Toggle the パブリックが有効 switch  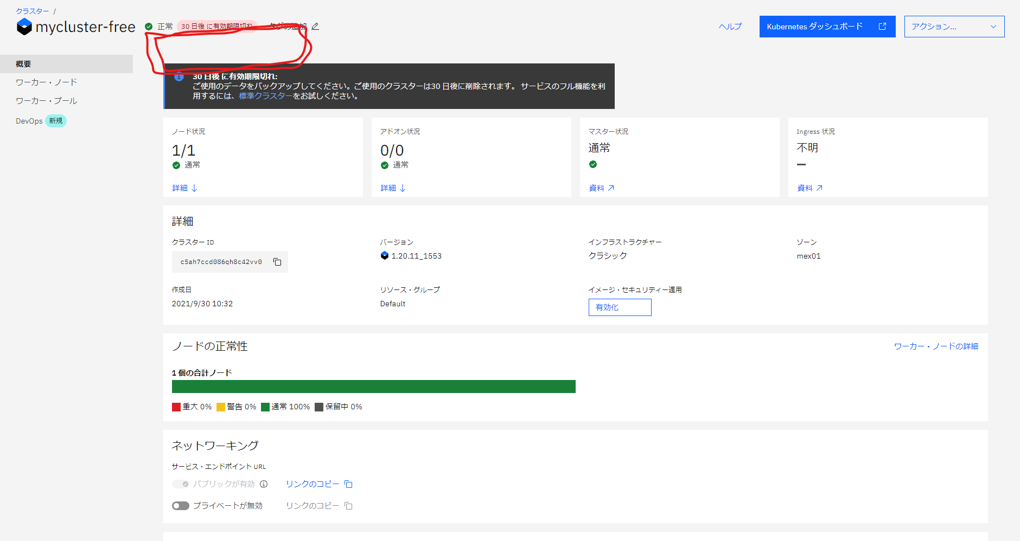[181, 484]
